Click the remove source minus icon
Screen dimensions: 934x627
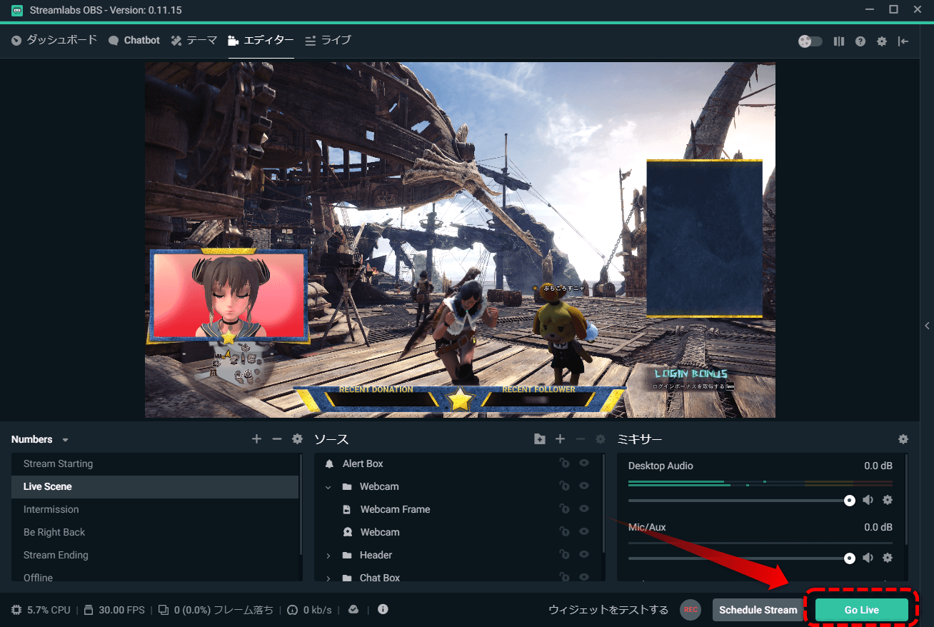coord(581,439)
